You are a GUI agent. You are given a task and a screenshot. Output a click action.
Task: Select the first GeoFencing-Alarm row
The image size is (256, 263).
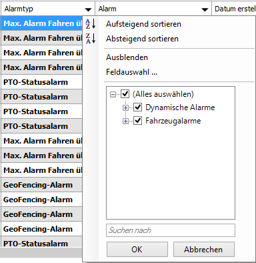(41, 185)
